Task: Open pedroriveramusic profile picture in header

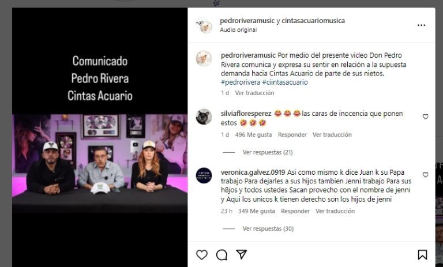Action: pos(204,25)
